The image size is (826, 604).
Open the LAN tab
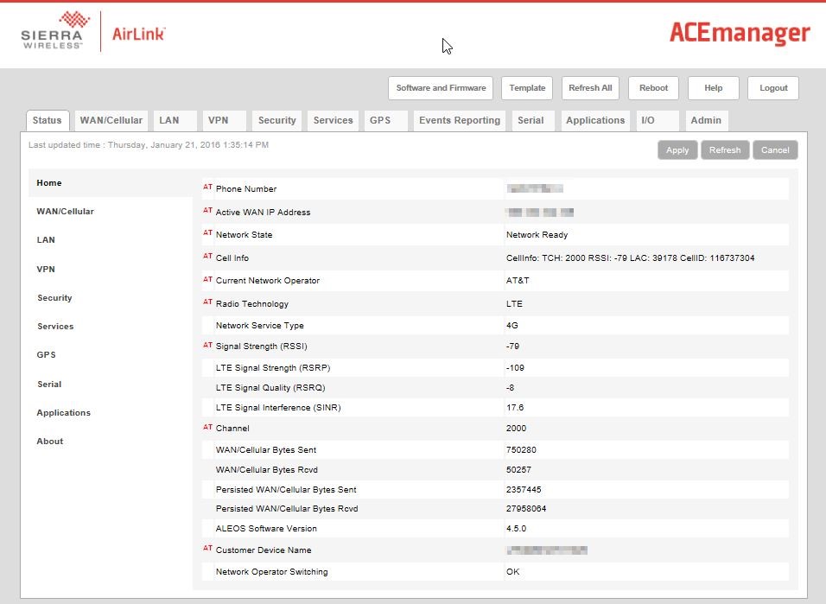pyautogui.click(x=175, y=121)
